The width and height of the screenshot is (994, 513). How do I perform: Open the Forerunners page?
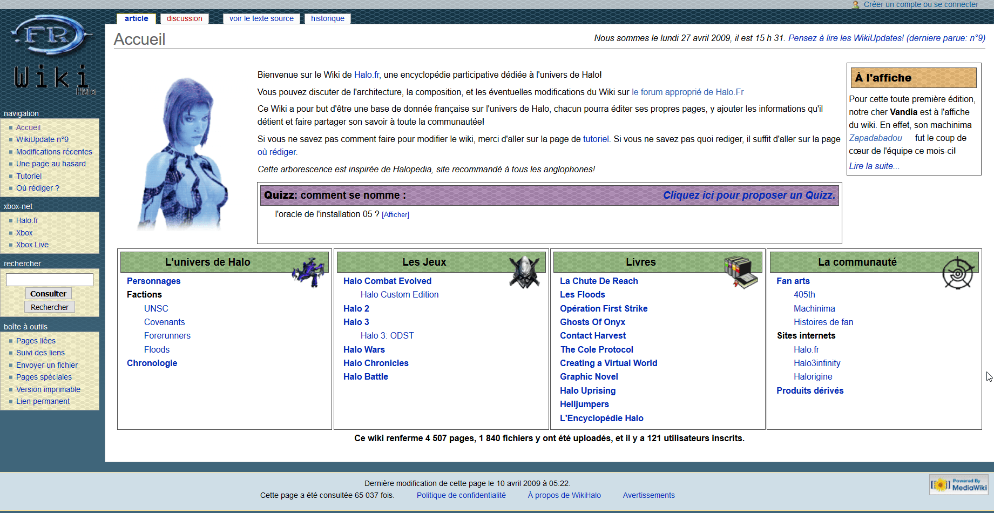click(x=167, y=335)
